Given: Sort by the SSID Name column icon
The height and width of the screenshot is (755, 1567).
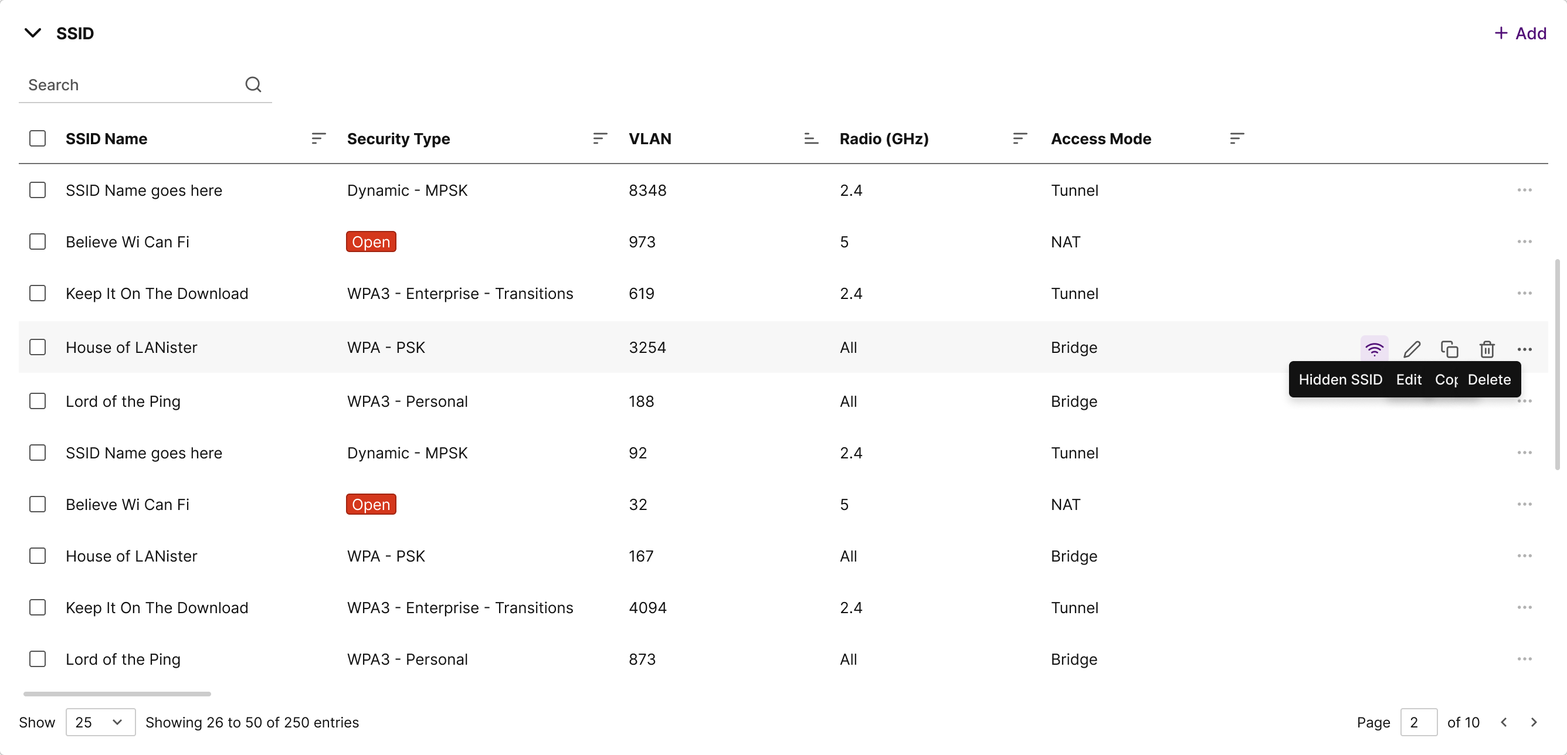Looking at the screenshot, I should [318, 138].
